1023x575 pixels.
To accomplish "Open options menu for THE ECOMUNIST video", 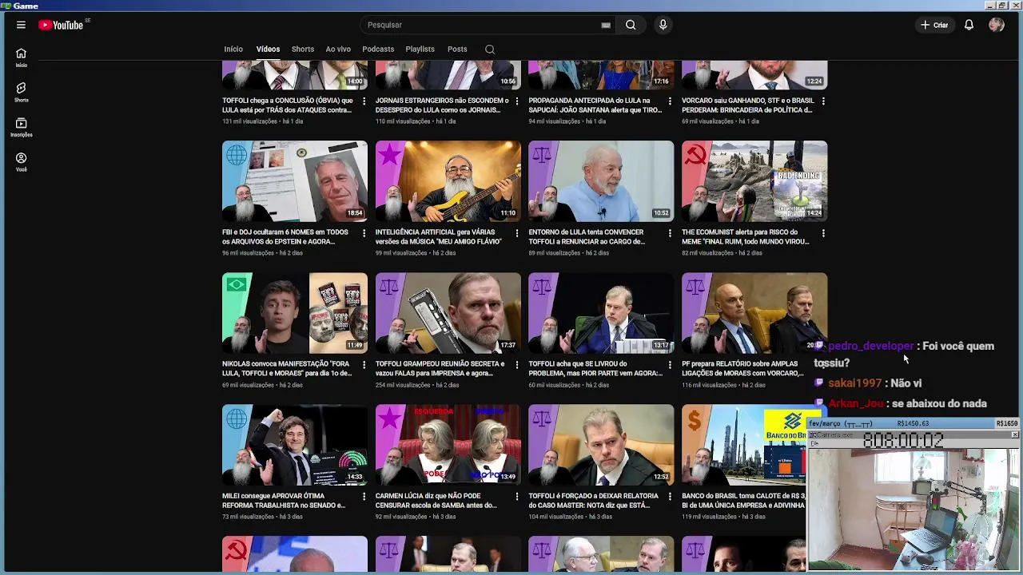I will (x=823, y=233).
